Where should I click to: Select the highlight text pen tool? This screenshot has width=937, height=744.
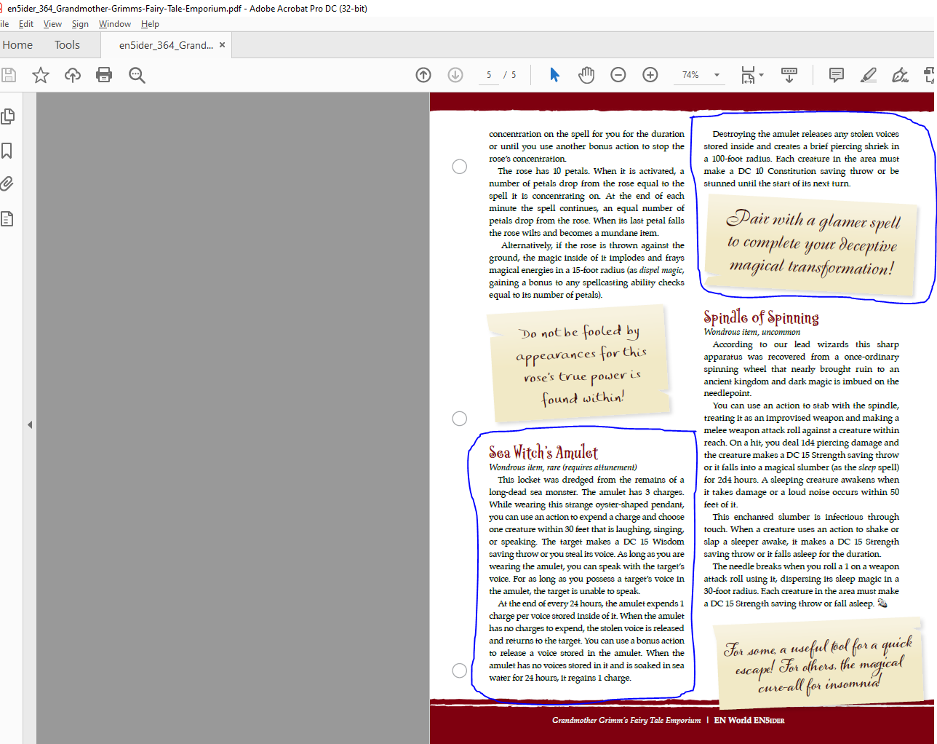click(x=868, y=75)
